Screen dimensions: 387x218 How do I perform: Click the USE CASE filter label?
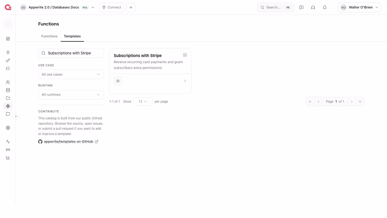point(46,65)
